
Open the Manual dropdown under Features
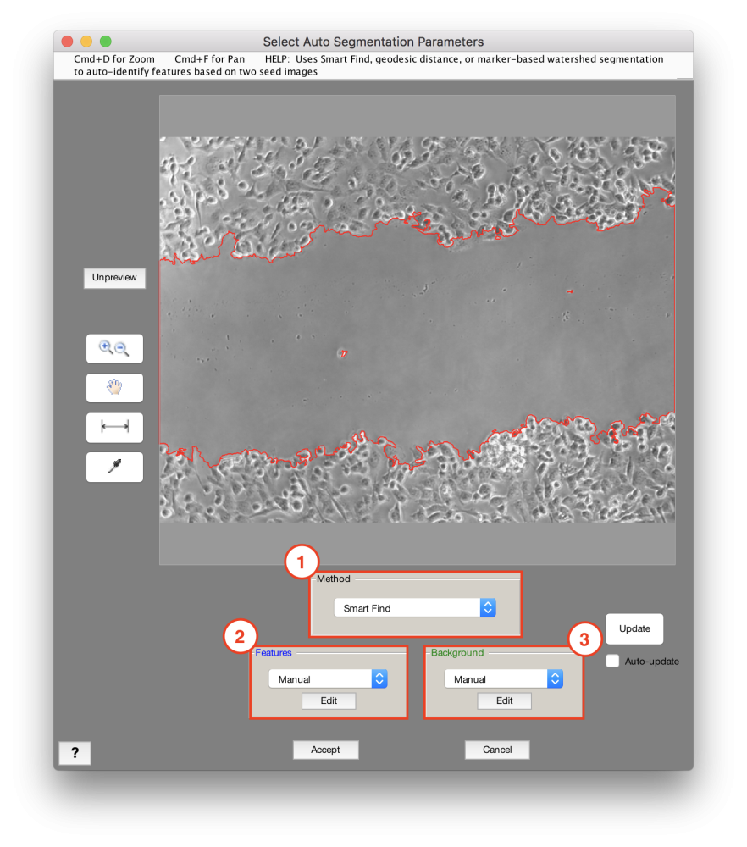tap(328, 678)
